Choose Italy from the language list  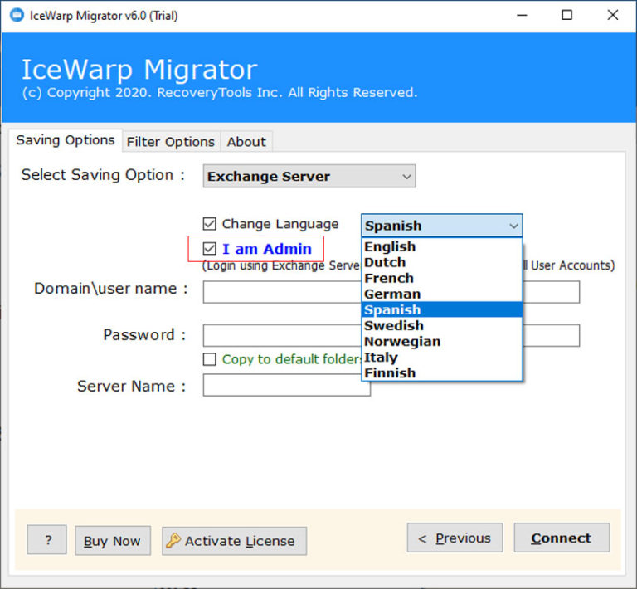(441, 357)
